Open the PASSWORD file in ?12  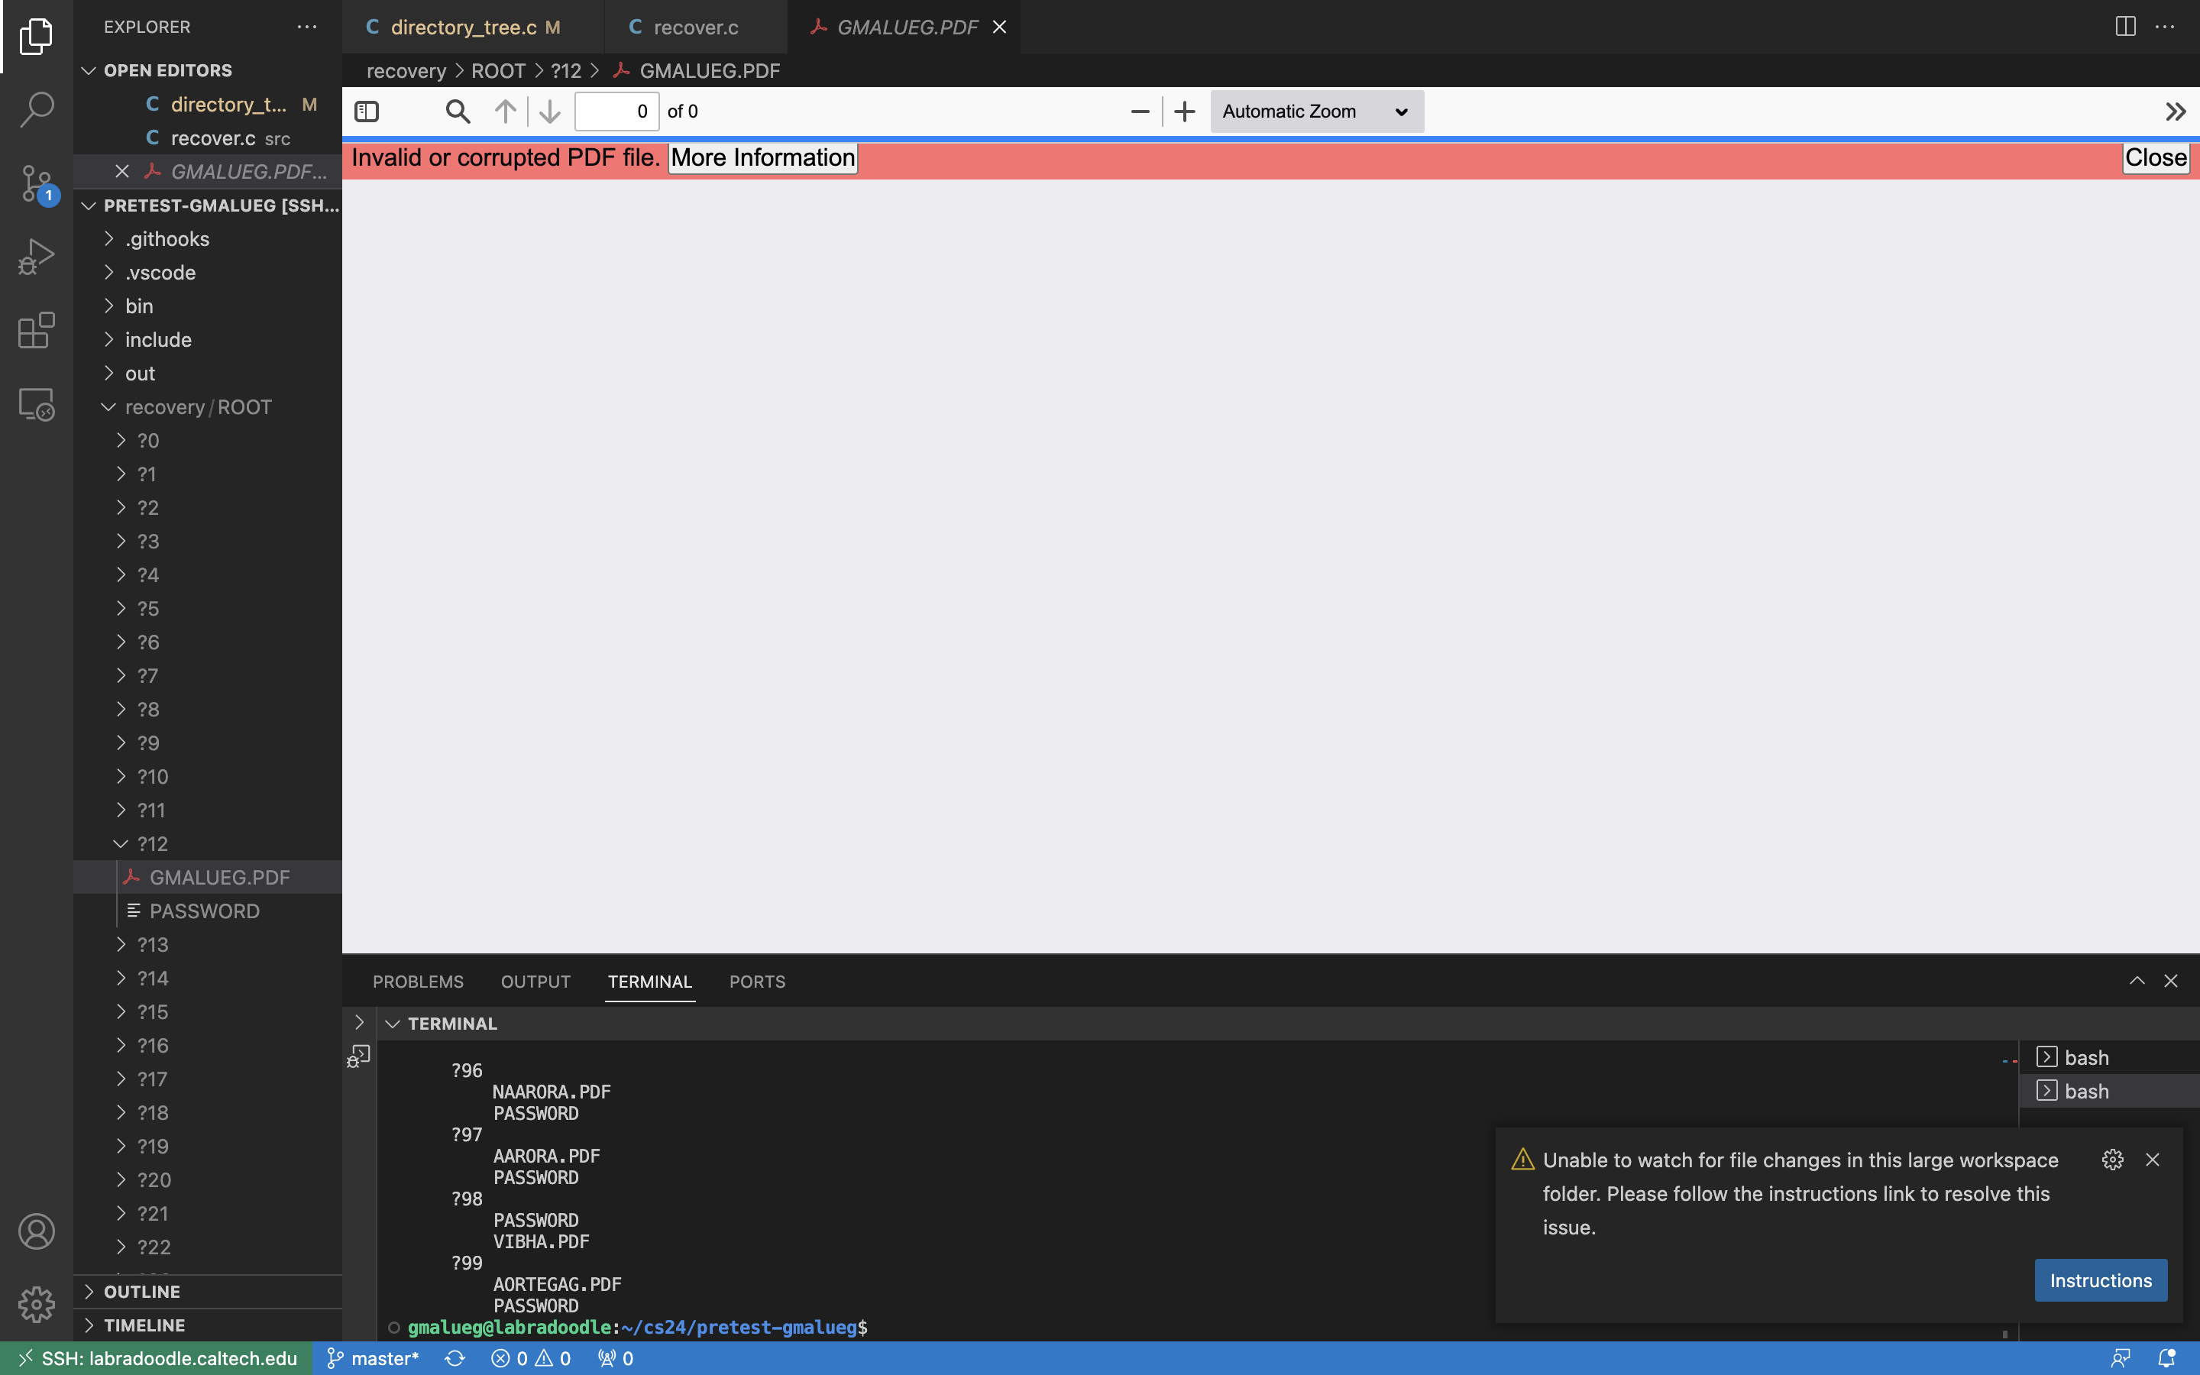tap(205, 911)
